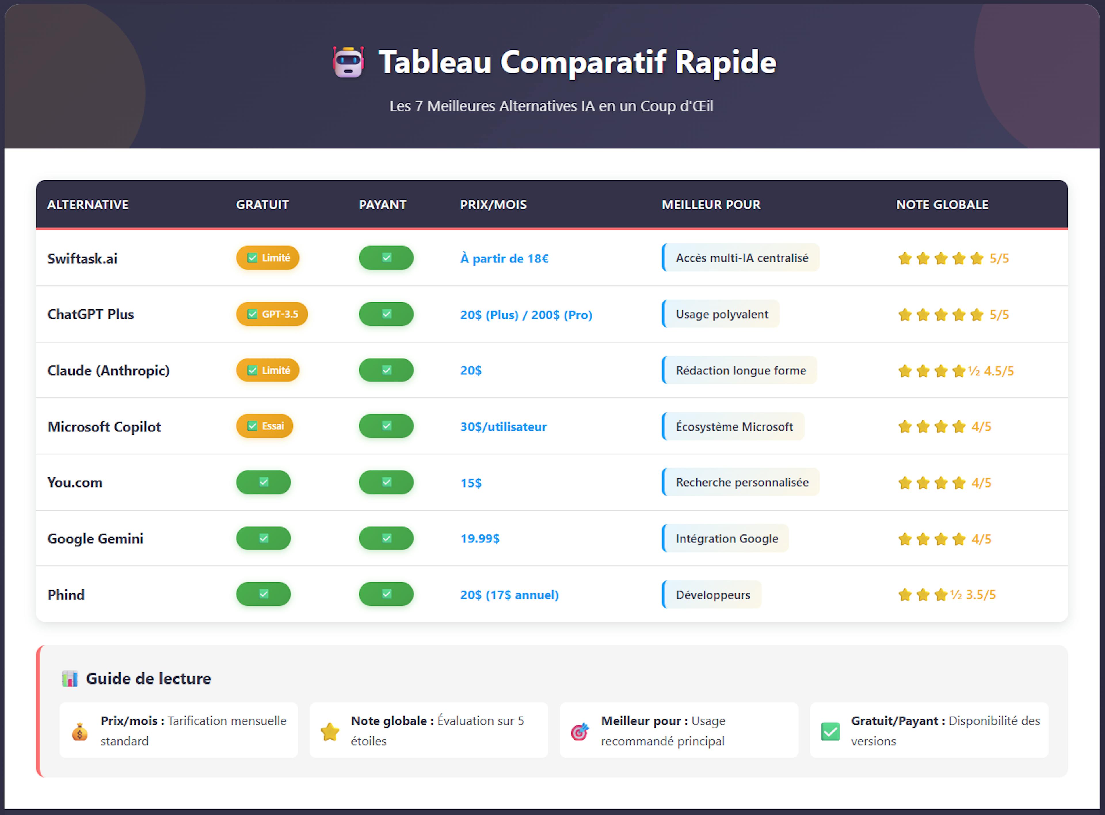Click the Payant checkmark for Google Gemini
Image resolution: width=1105 pixels, height=815 pixels.
386,538
